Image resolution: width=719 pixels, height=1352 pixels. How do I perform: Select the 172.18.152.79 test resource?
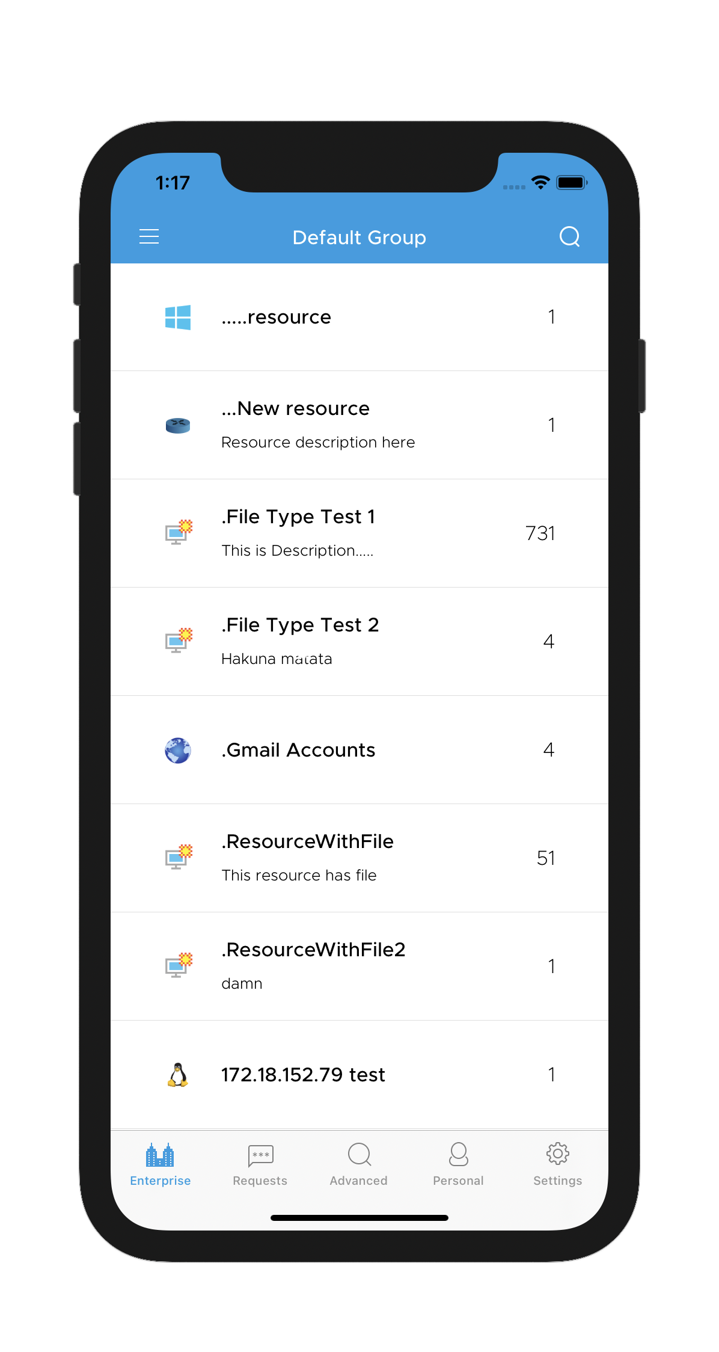click(359, 1075)
